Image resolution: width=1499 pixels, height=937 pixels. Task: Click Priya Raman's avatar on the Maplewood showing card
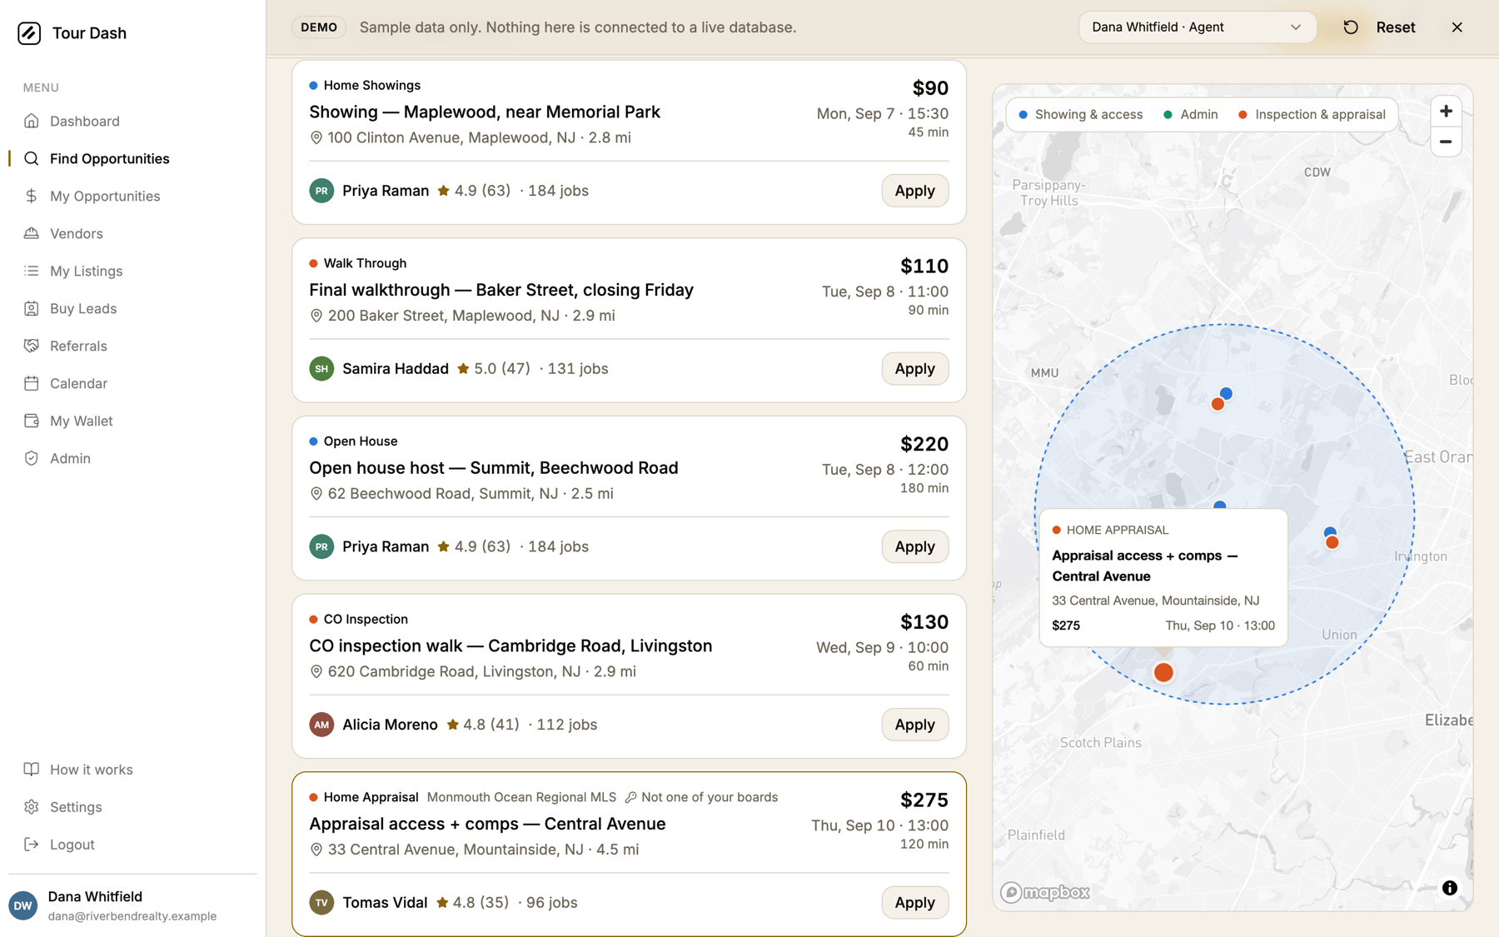pyautogui.click(x=321, y=191)
